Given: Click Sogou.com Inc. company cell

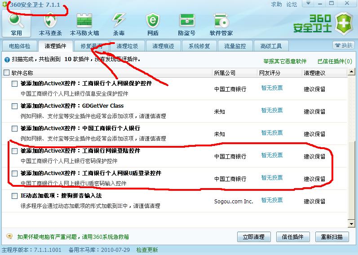Looking at the screenshot, I should 234,202.
